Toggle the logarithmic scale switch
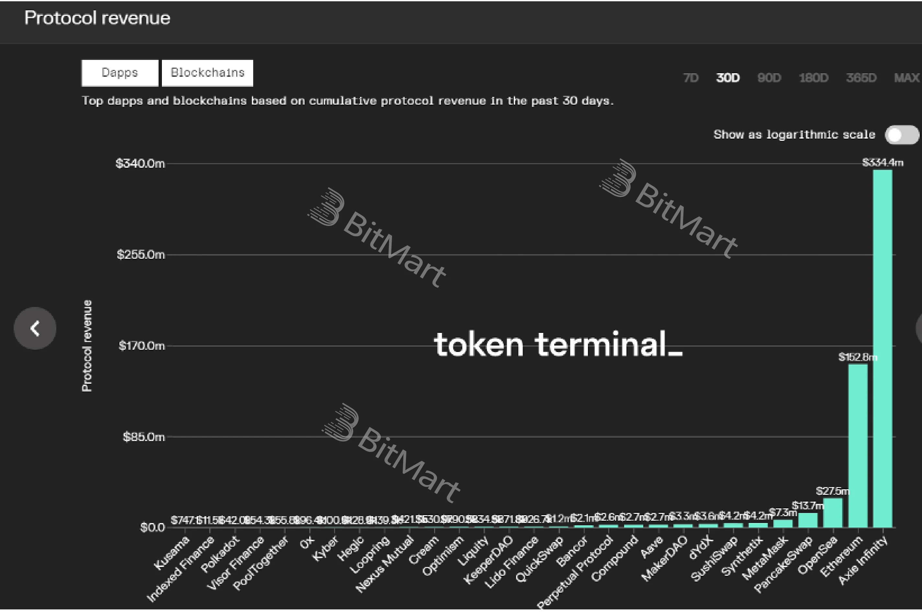The image size is (922, 612). 902,135
